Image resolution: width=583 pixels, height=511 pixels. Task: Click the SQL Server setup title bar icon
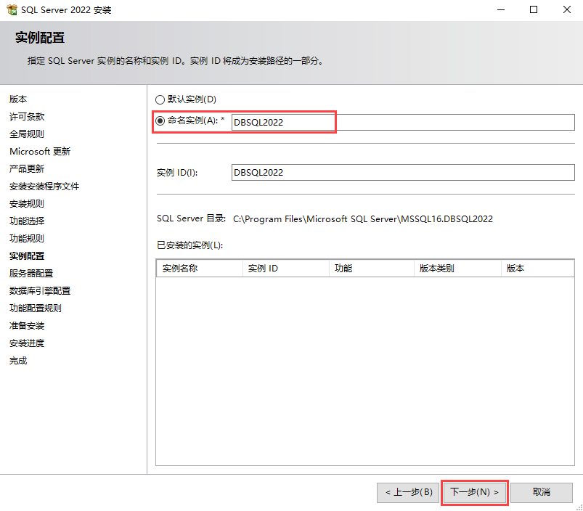pos(12,10)
